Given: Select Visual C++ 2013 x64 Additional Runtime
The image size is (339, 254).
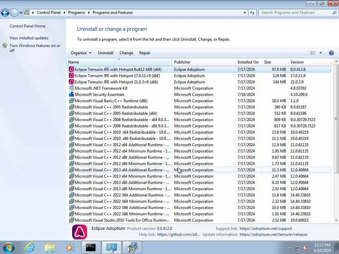Looking at the screenshot, I should click(x=199, y=170).
